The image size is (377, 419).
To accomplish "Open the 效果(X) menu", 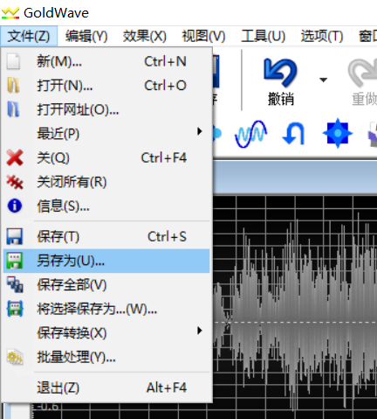I will 144,36.
